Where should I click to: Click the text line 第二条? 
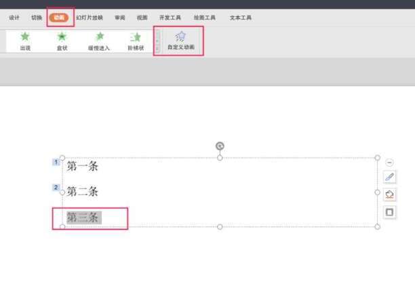point(82,191)
